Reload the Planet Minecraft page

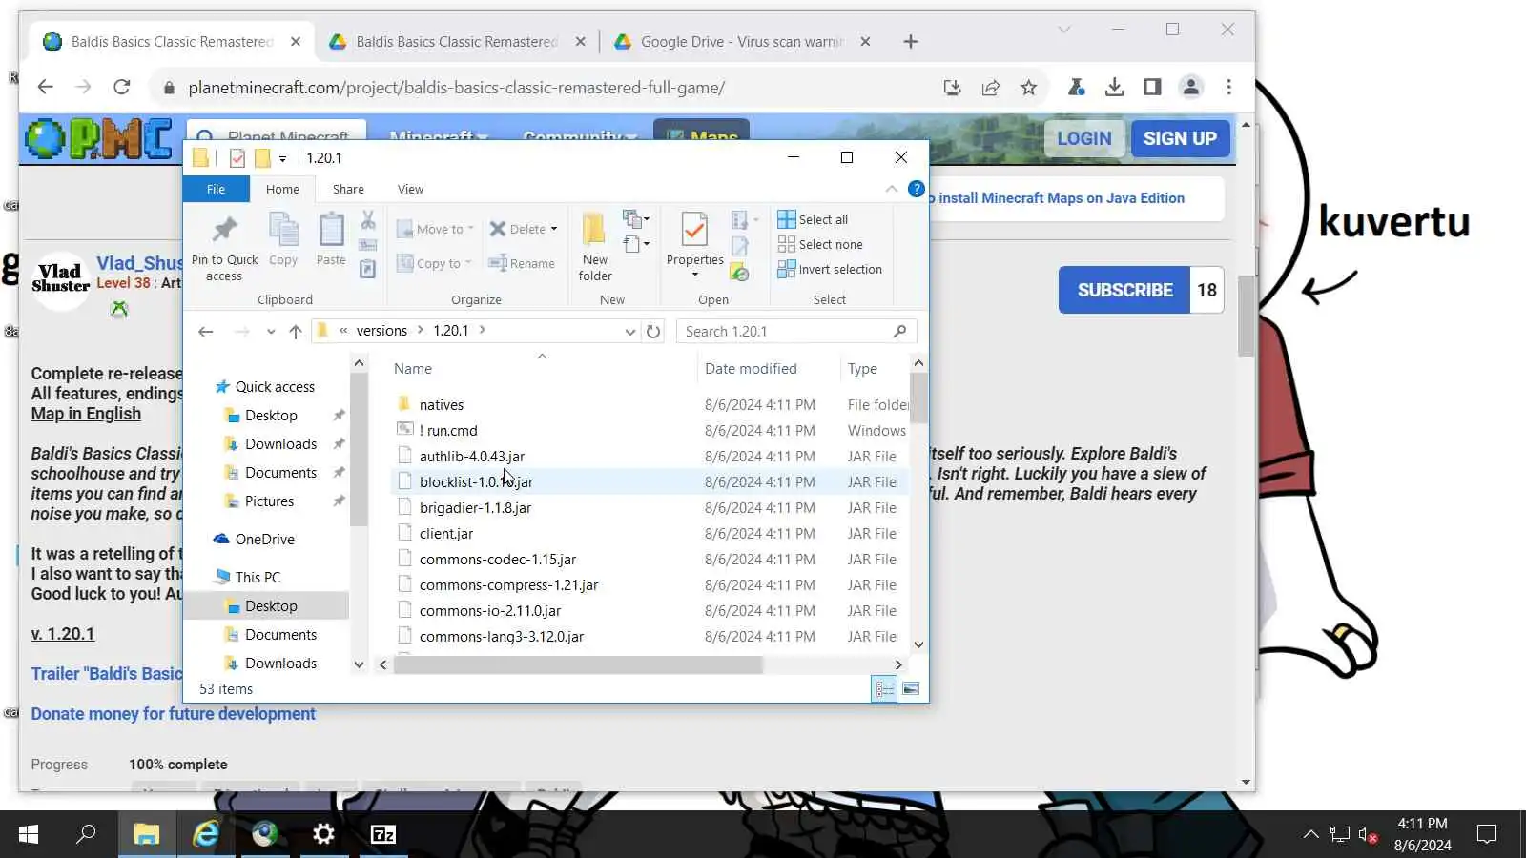click(x=121, y=88)
